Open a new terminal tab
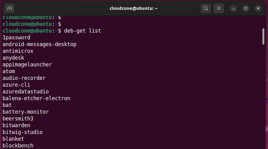 point(10,8)
